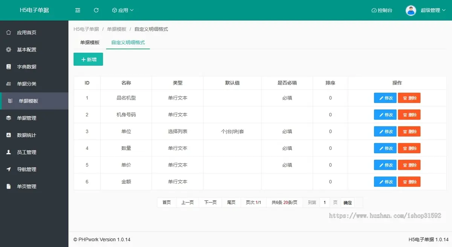The width and height of the screenshot is (452, 247).
Task: Click the refresh icon in top bar
Action: pos(96,10)
